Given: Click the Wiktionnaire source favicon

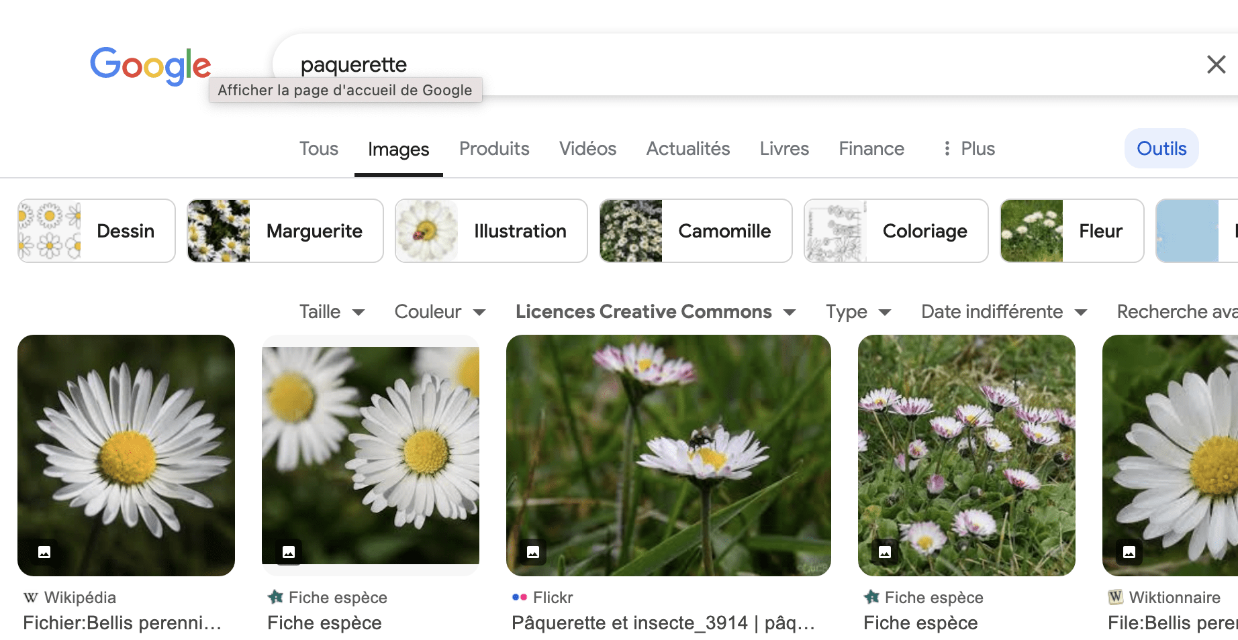Looking at the screenshot, I should pyautogui.click(x=1116, y=597).
